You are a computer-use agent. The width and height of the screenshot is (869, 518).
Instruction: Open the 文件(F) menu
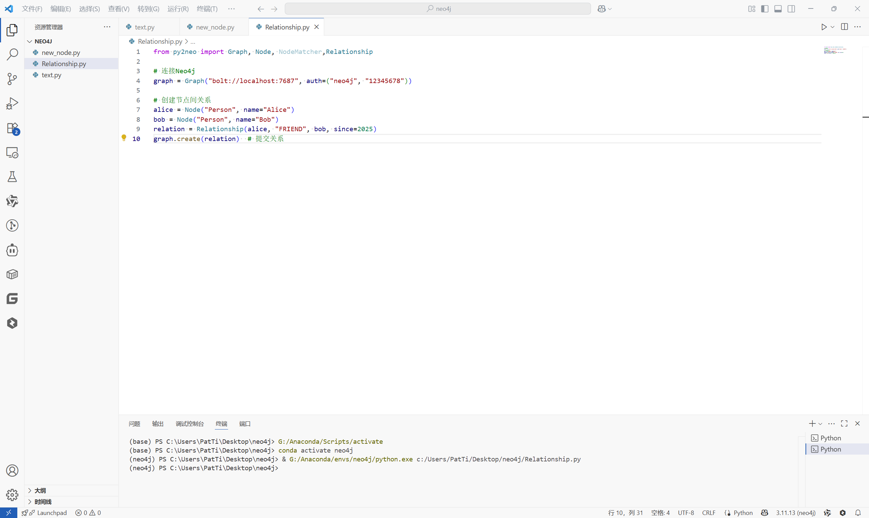32,9
